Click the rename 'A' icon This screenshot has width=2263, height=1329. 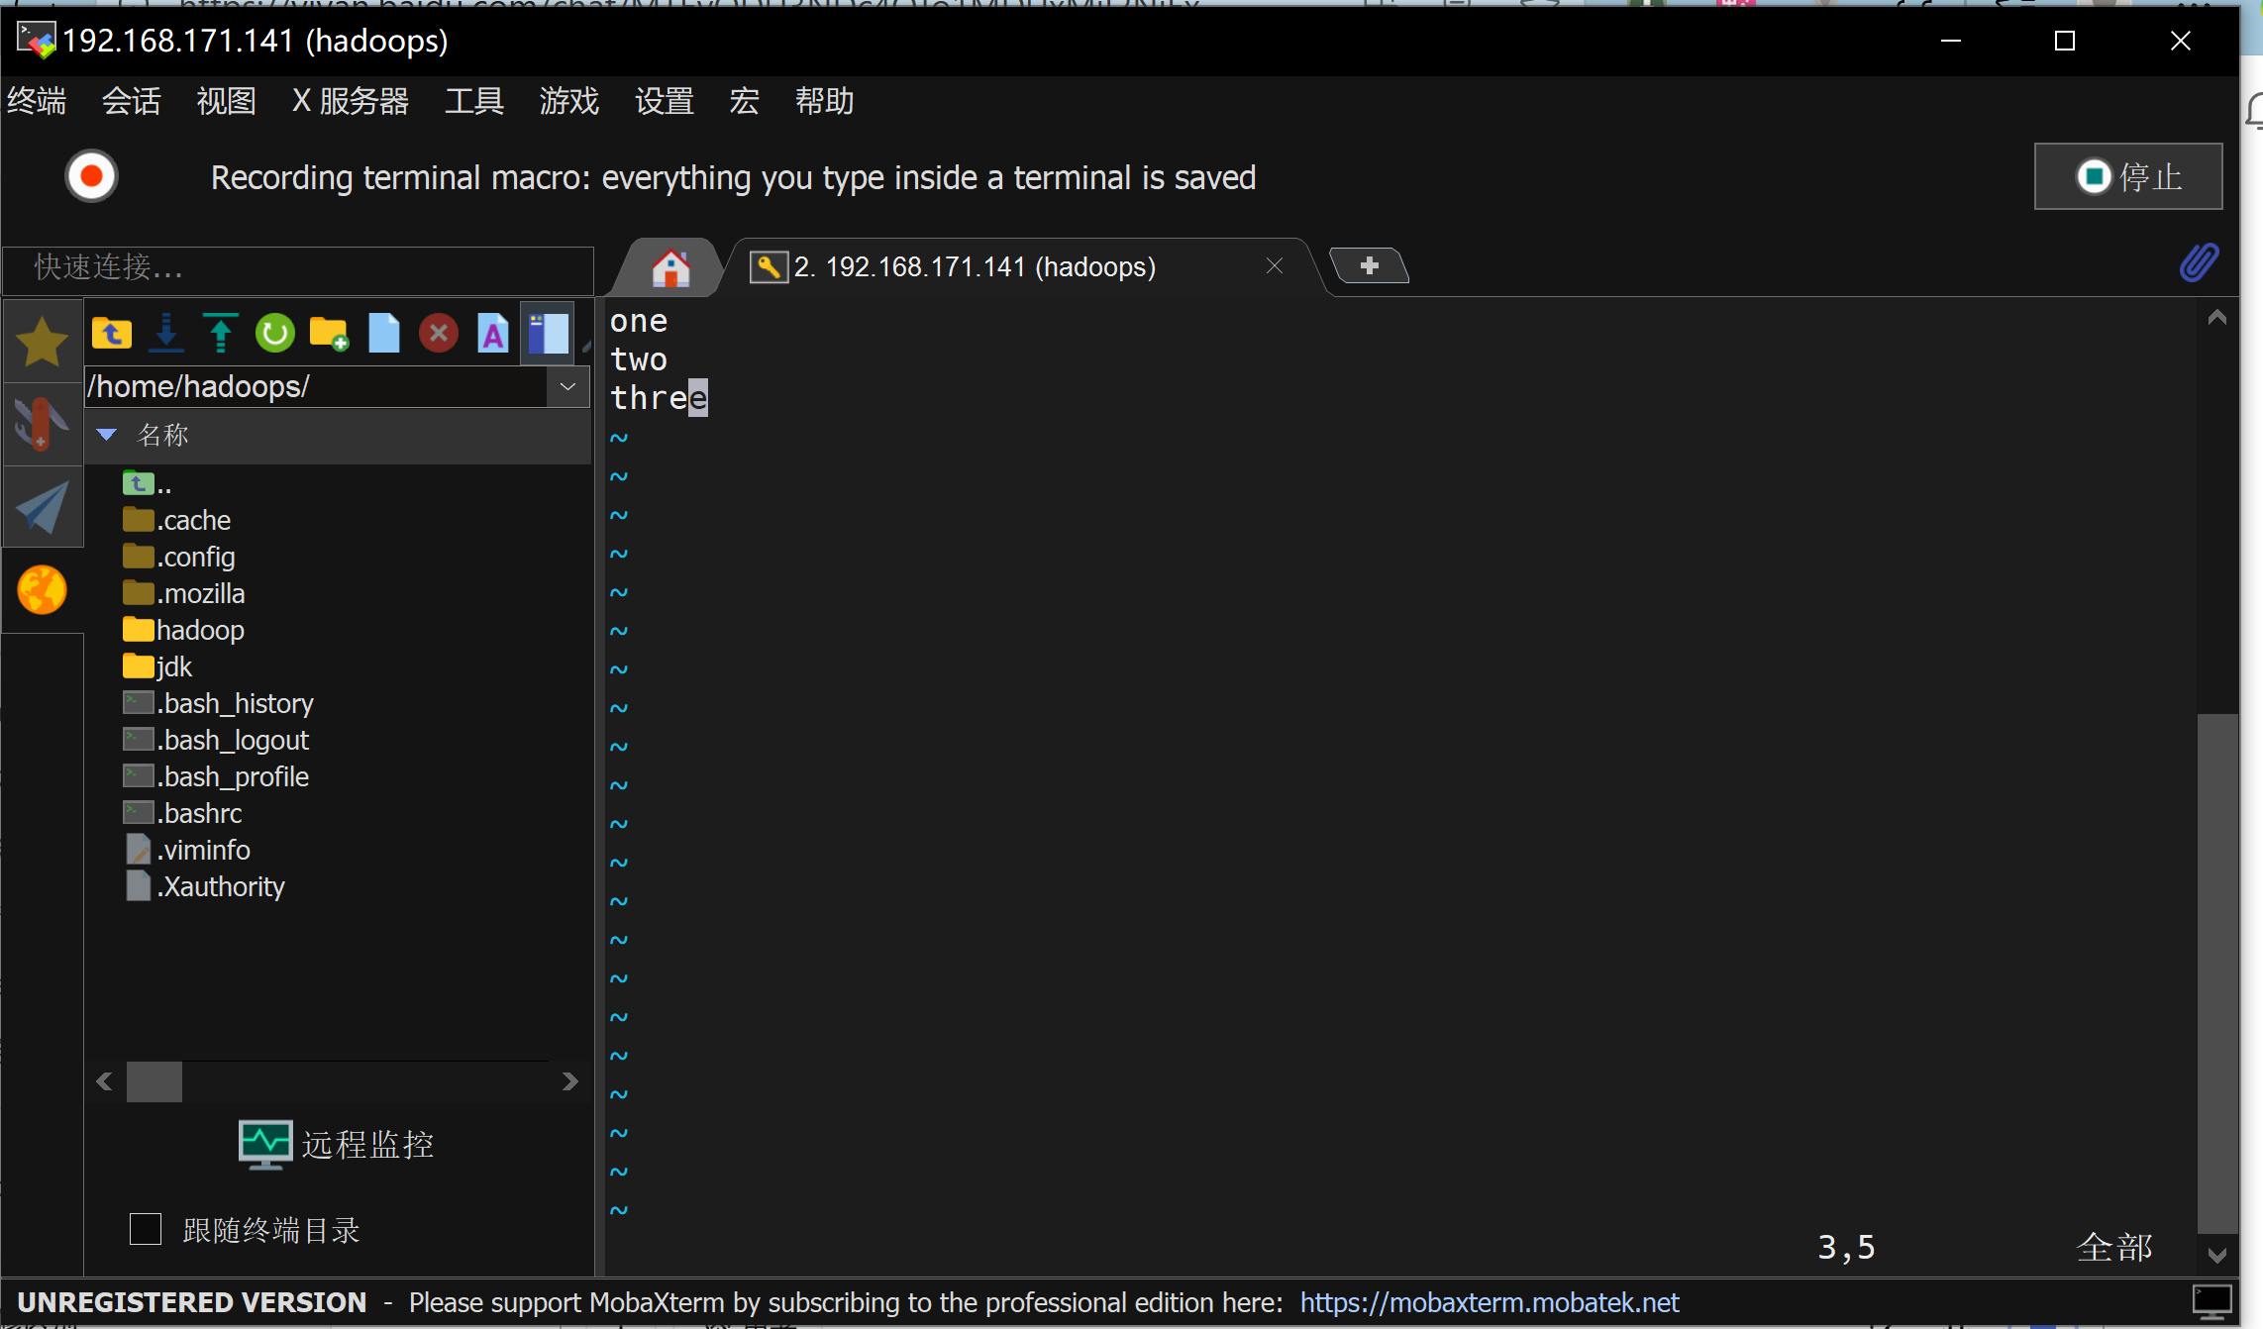492,333
